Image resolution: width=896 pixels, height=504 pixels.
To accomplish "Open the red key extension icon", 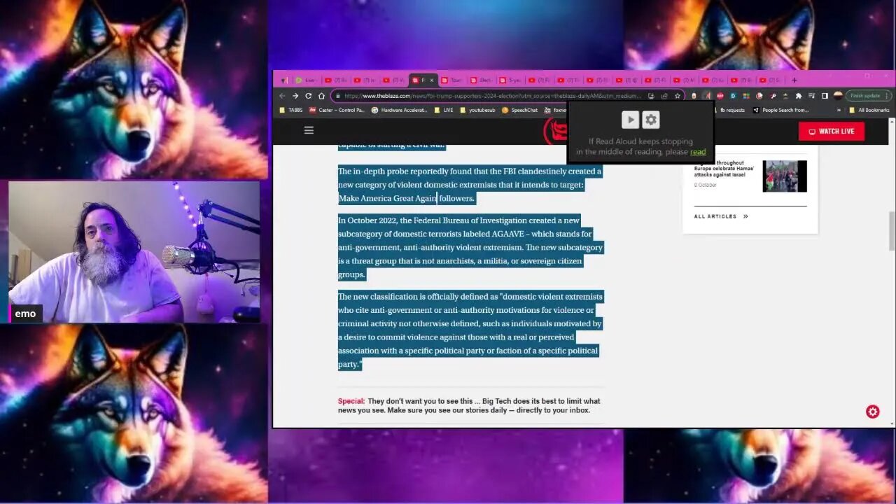I will pos(773,96).
